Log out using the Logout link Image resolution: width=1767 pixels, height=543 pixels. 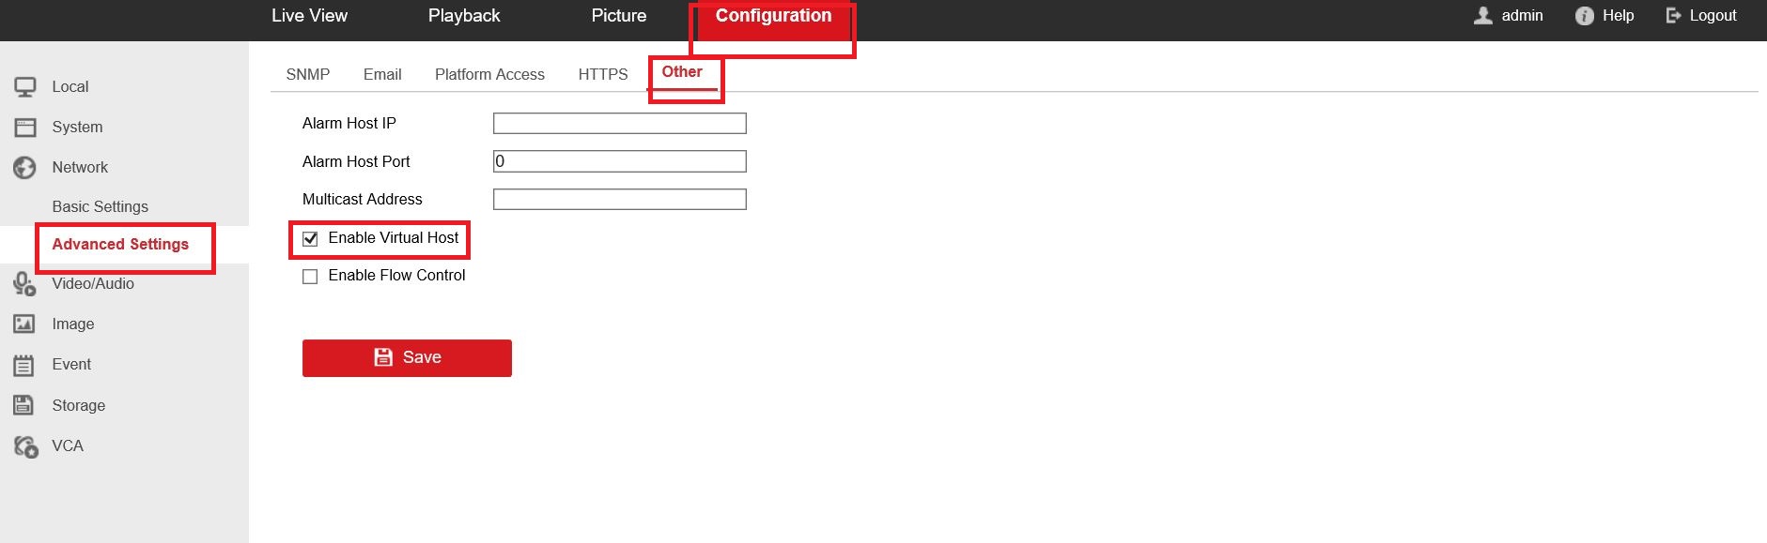click(x=1701, y=16)
